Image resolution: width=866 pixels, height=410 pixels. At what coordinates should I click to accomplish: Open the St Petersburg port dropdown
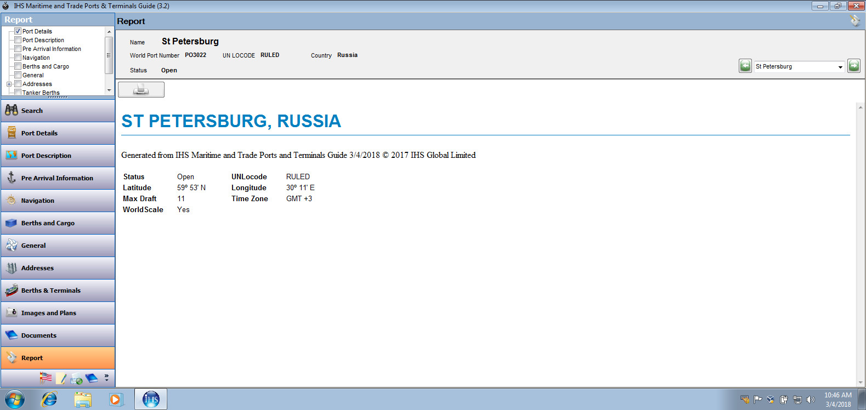tap(840, 67)
